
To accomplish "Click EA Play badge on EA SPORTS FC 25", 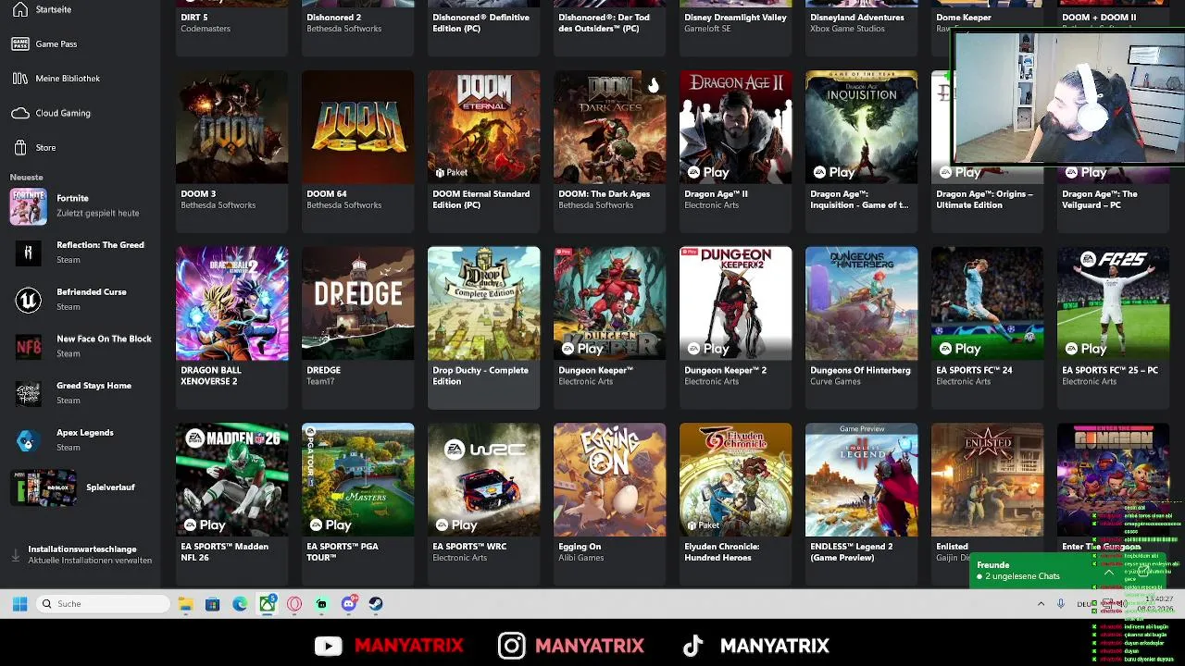I will (x=1085, y=349).
